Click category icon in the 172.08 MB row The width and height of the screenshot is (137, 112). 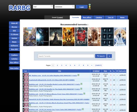[x=26, y=94]
